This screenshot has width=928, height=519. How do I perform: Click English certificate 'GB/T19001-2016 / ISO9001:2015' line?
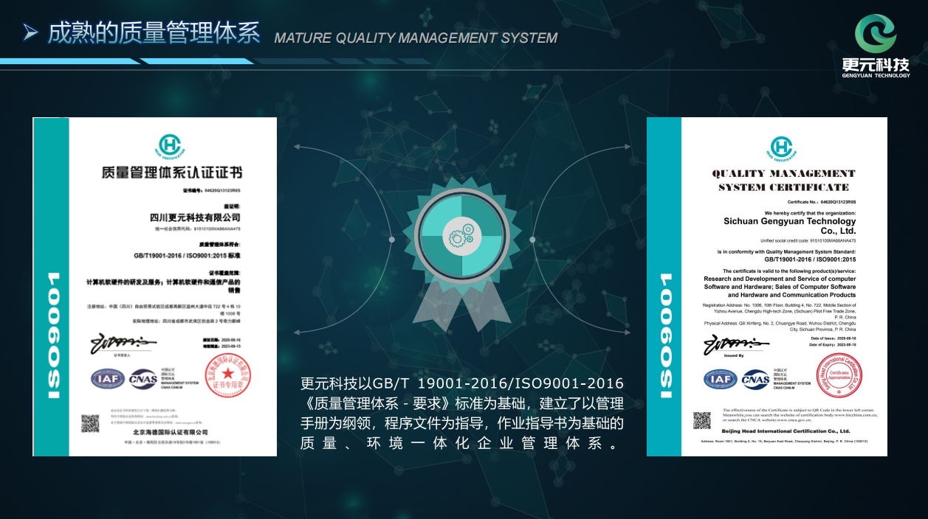[x=810, y=259]
